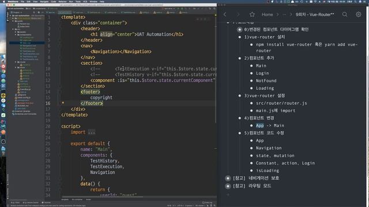Open the WebStorm application menu
Image resolution: width=369 pixels, height=207 pixels.
(13, 1)
